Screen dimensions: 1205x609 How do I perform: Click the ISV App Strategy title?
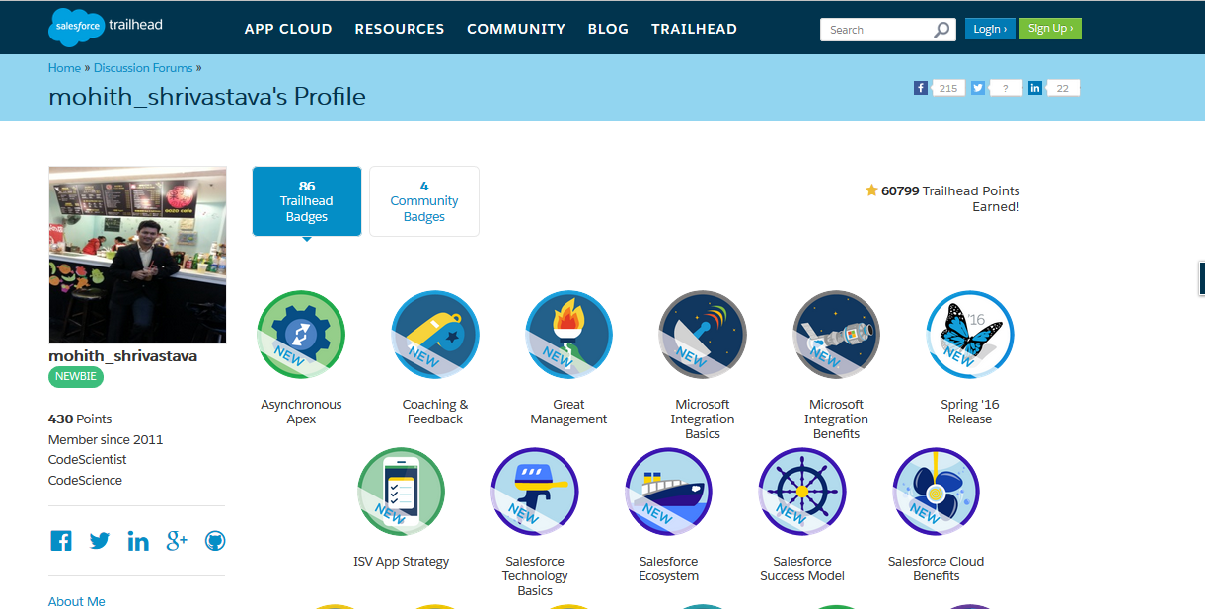tap(401, 562)
